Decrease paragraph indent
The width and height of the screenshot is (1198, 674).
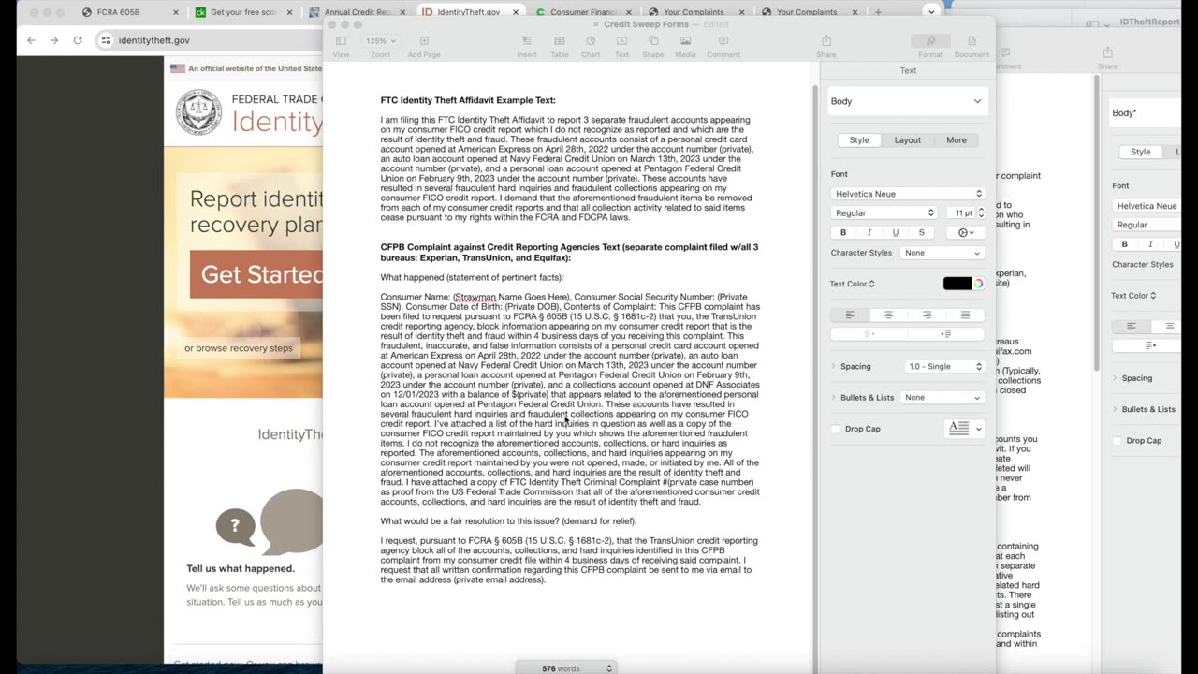point(869,333)
